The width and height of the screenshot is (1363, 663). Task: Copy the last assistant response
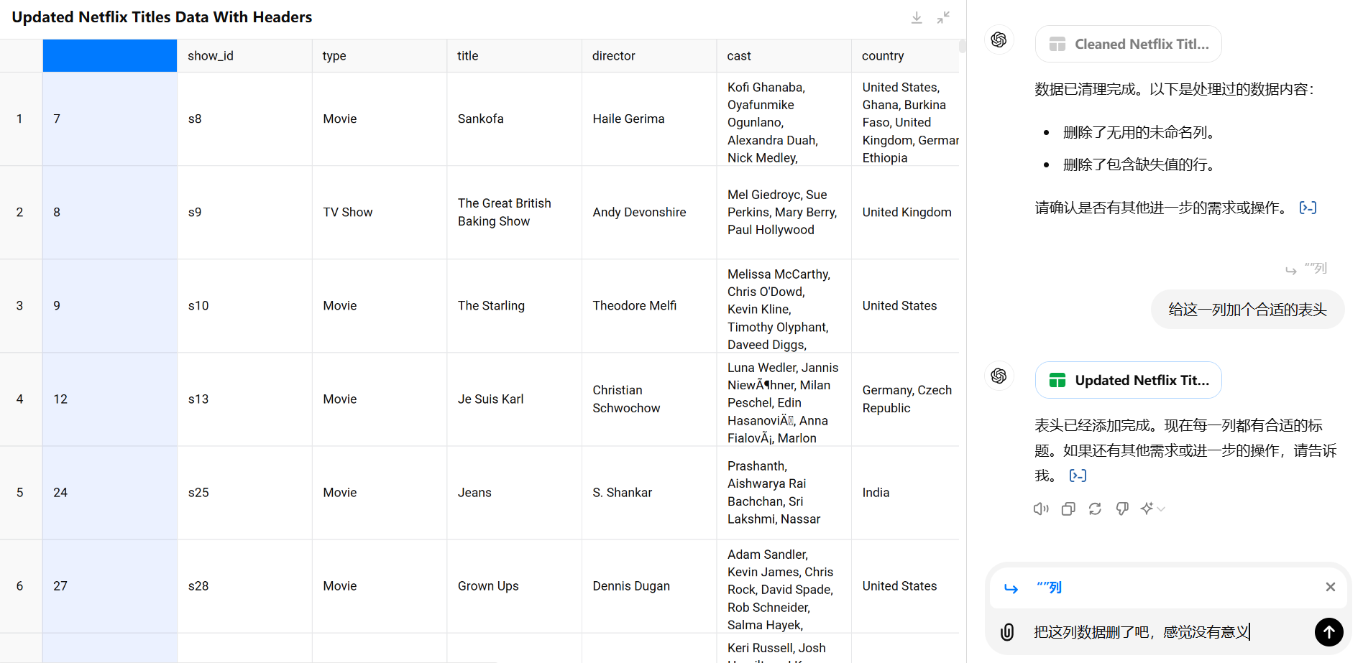1068,509
